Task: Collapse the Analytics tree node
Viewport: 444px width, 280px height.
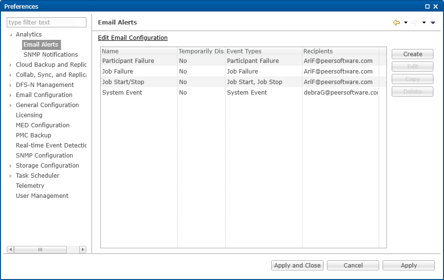Action: pyautogui.click(x=11, y=35)
